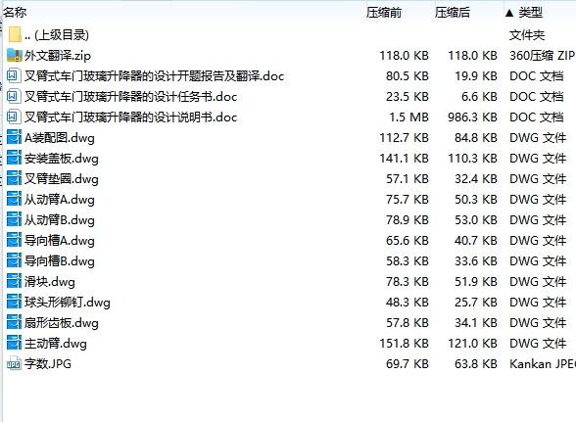Screen dimensions: 576x422
Task: Click the 80.5 KB size value
Action: tap(408, 75)
